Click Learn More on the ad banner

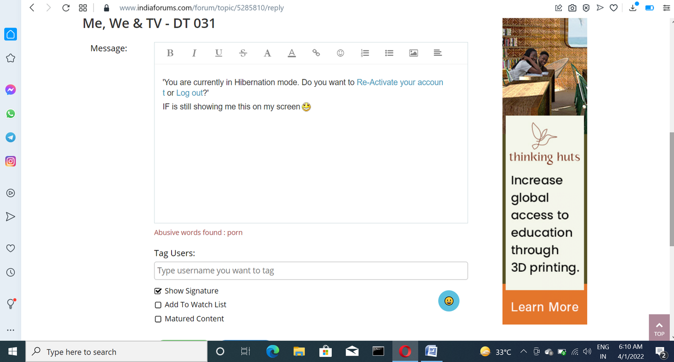point(544,307)
